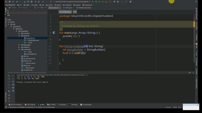Switch to the Extends.kt editor tab

[55, 8]
